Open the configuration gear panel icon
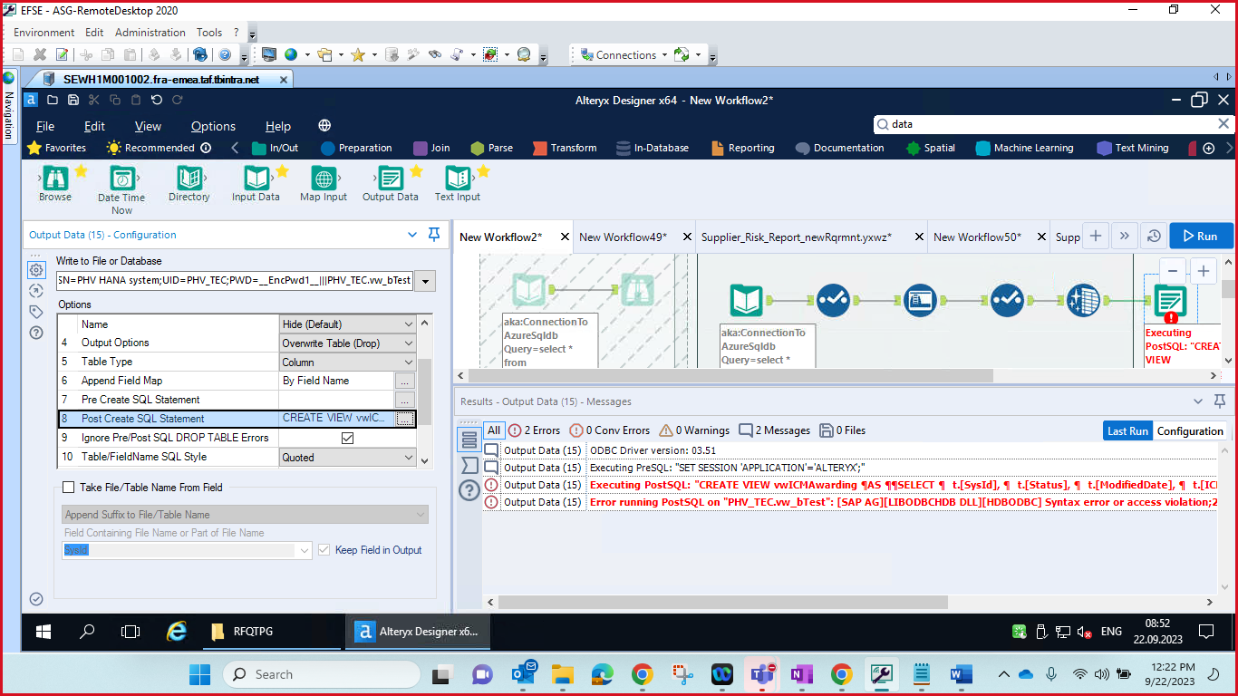The image size is (1238, 696). coord(36,269)
